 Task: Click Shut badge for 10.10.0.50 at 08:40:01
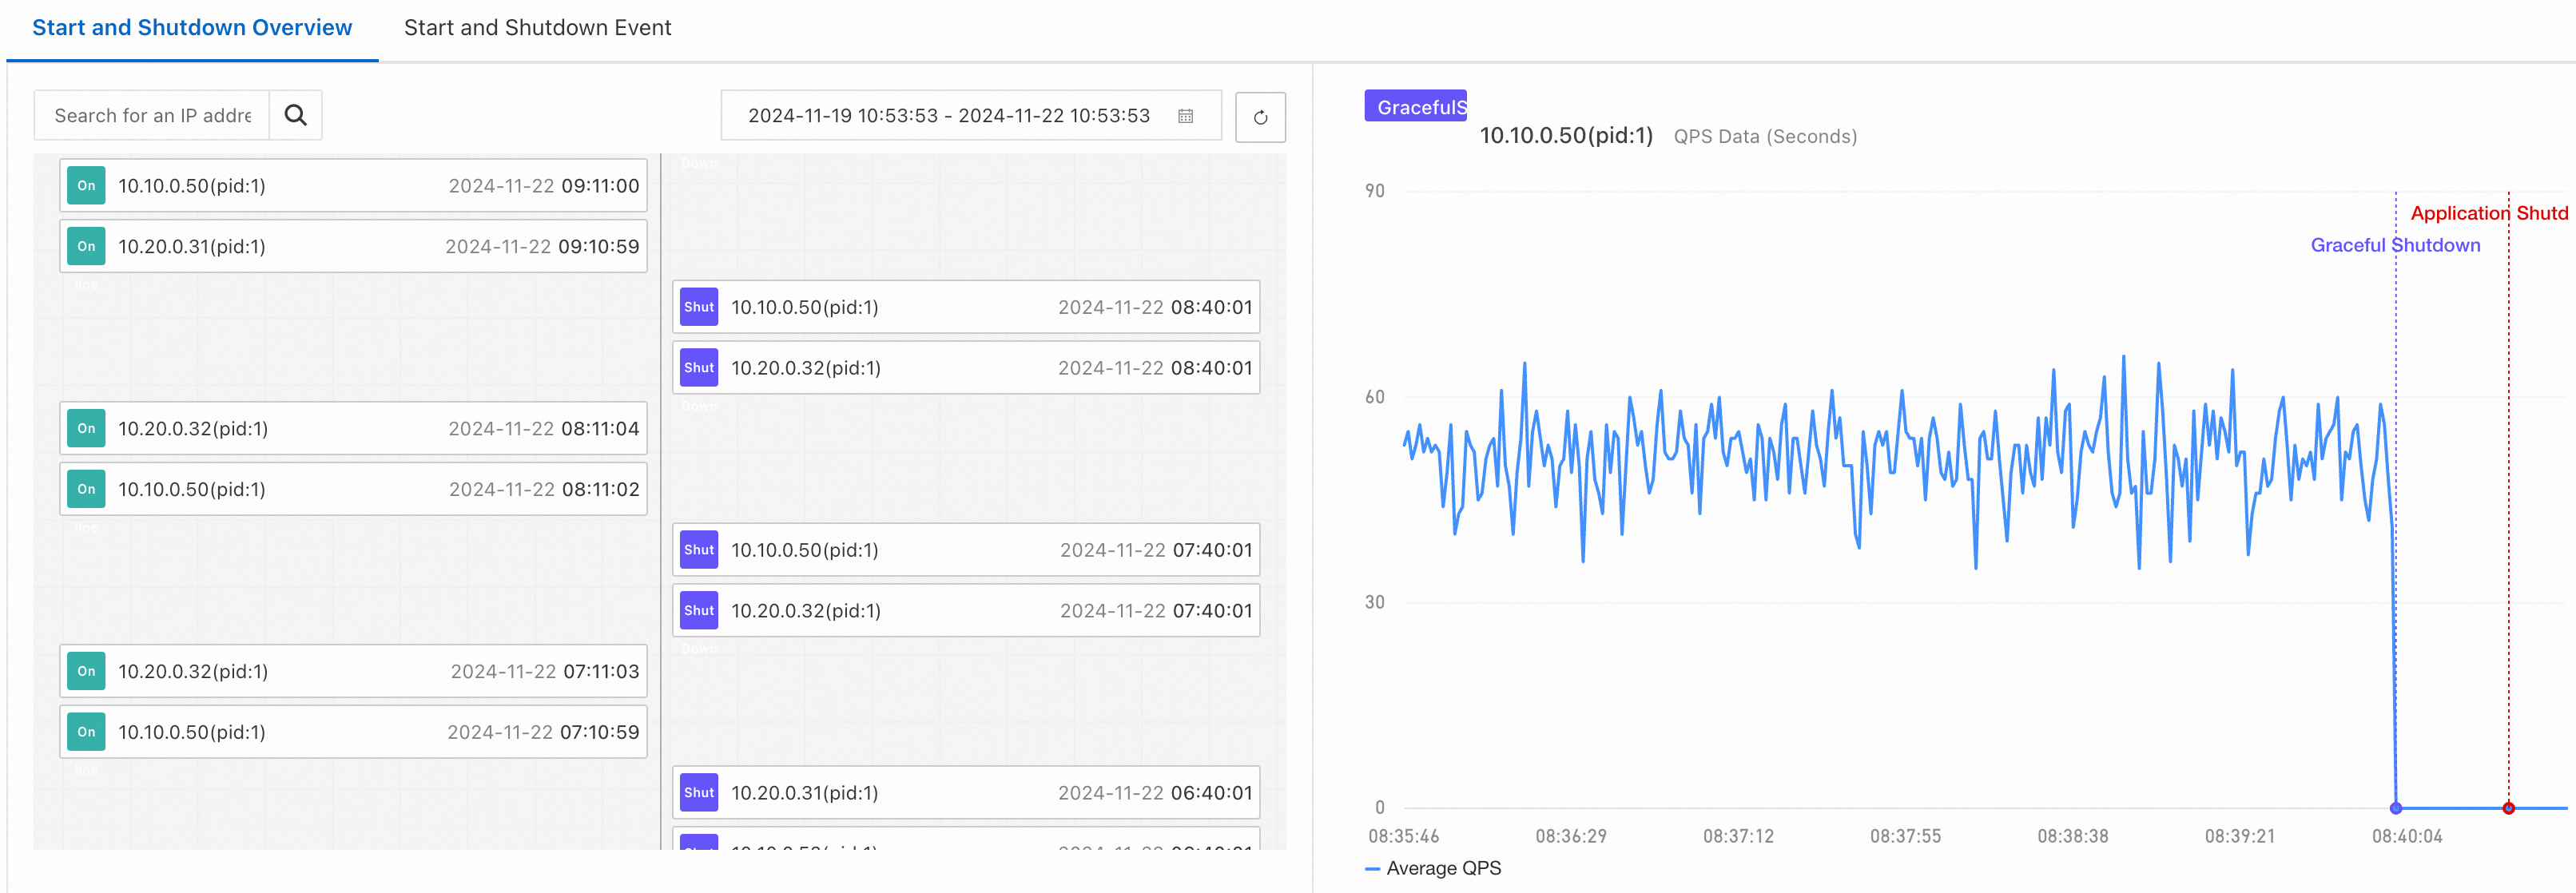point(698,307)
